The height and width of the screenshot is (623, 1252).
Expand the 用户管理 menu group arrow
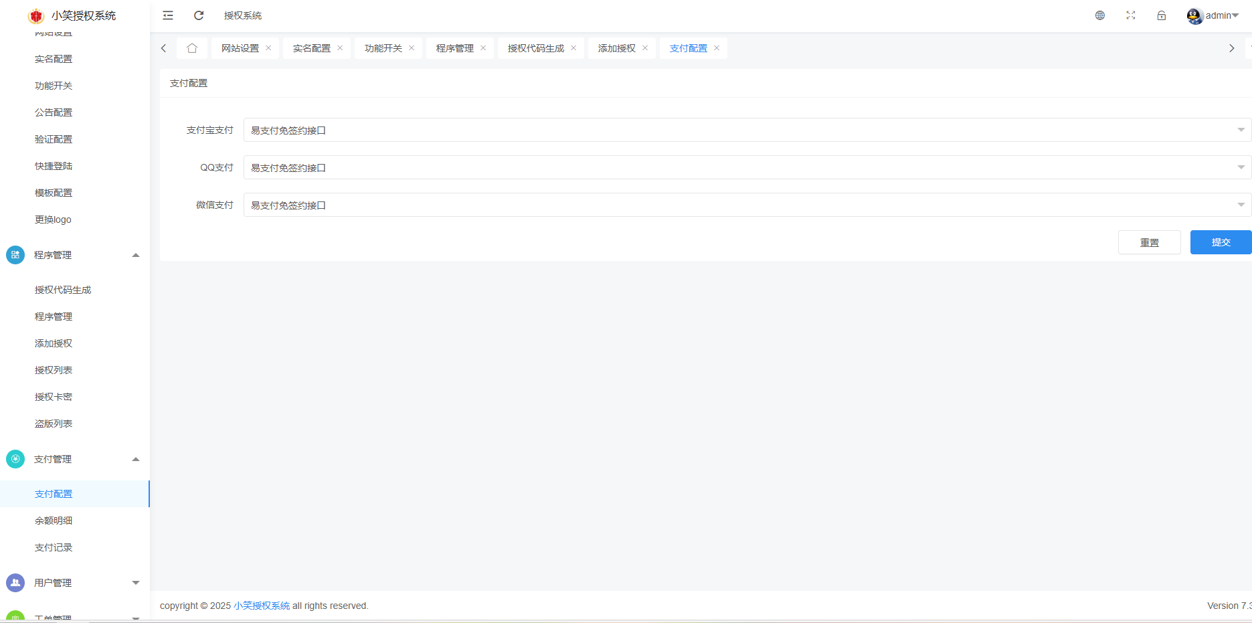(136, 583)
